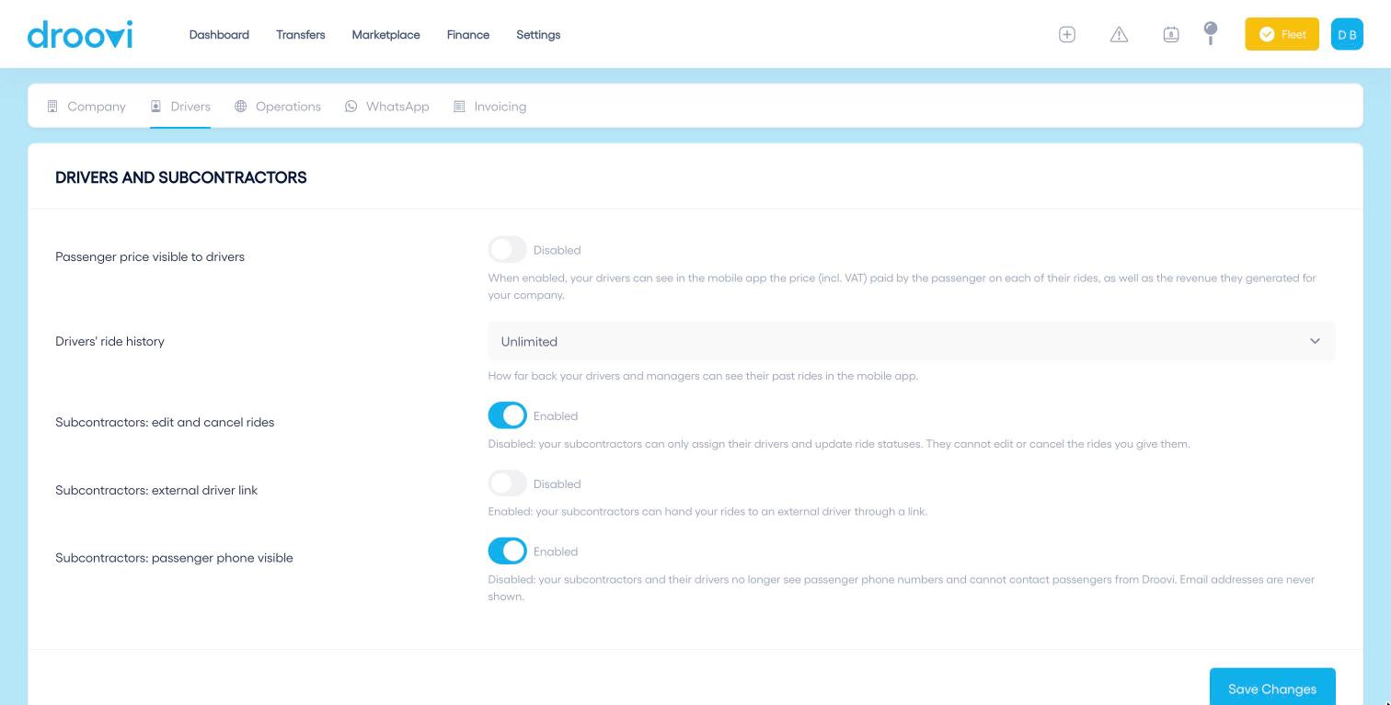Click the "DRIVERS AND SUBCONTRACTORS" heading
This screenshot has height=705, width=1391.
click(181, 177)
